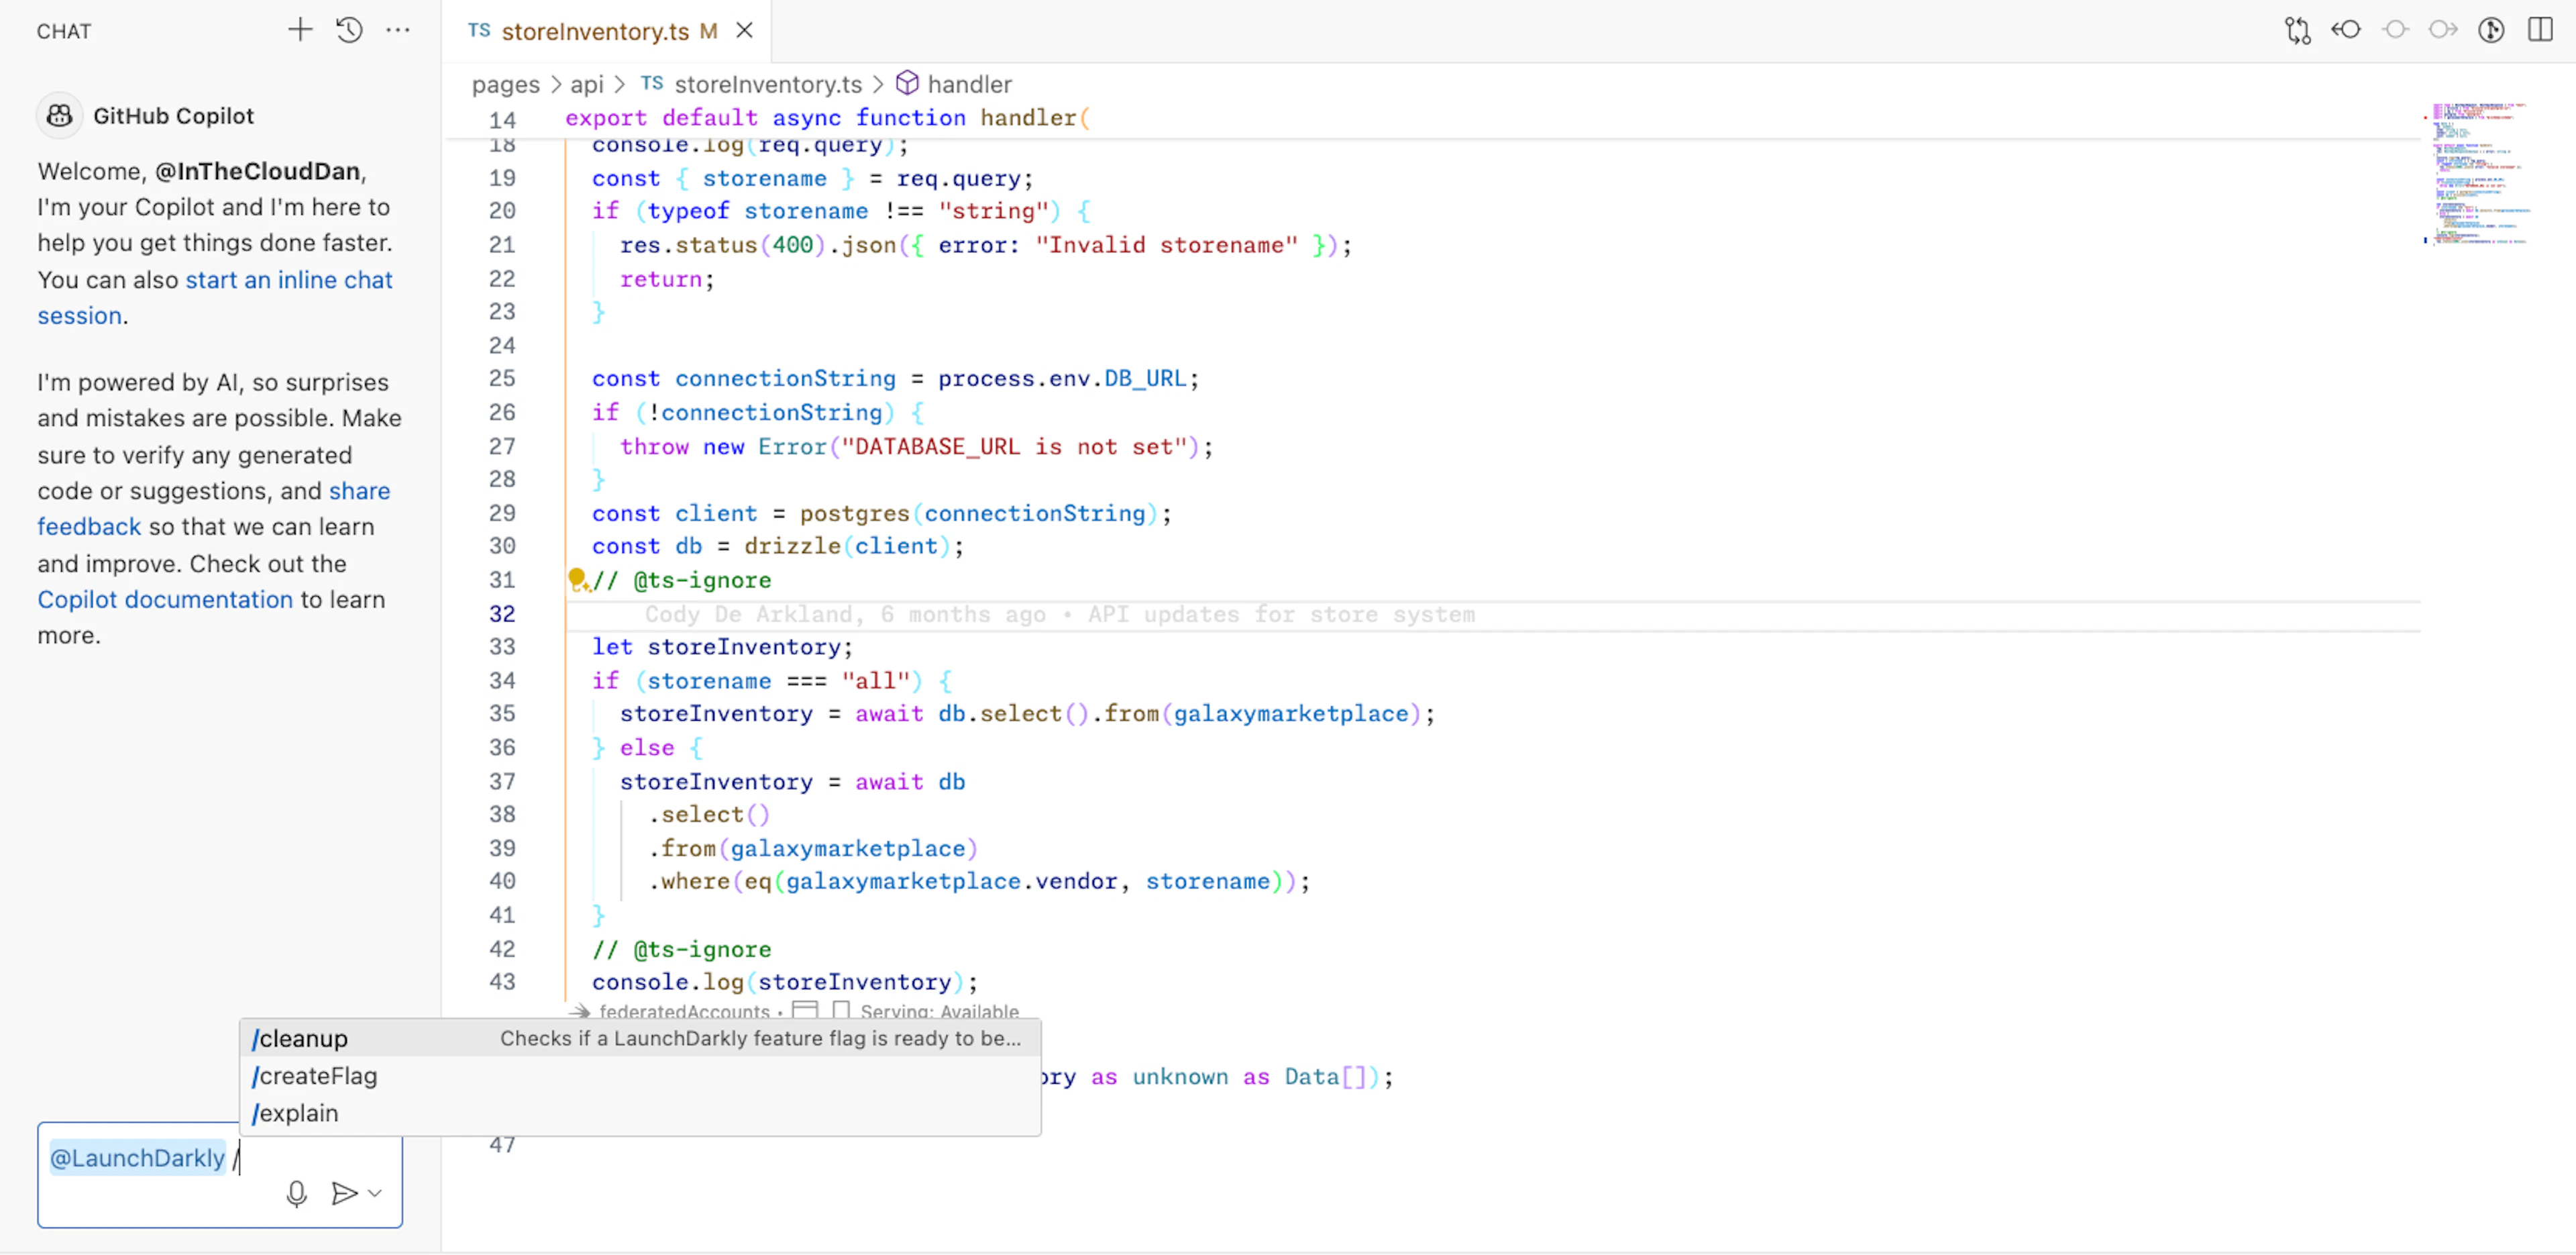The image size is (2576, 1255).
Task: Go to next change arrow icon
Action: coord(2443,30)
